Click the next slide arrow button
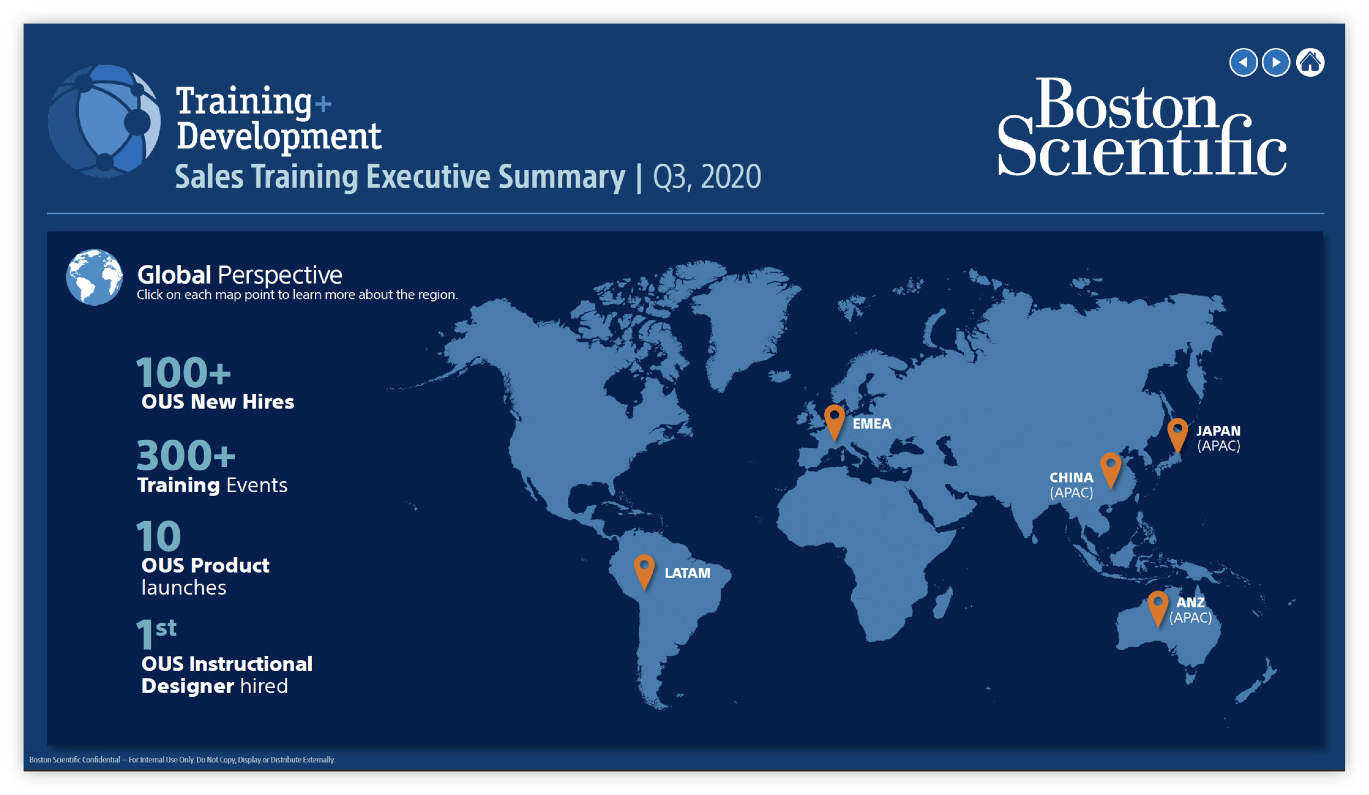This screenshot has height=795, width=1369. pyautogui.click(x=1276, y=62)
